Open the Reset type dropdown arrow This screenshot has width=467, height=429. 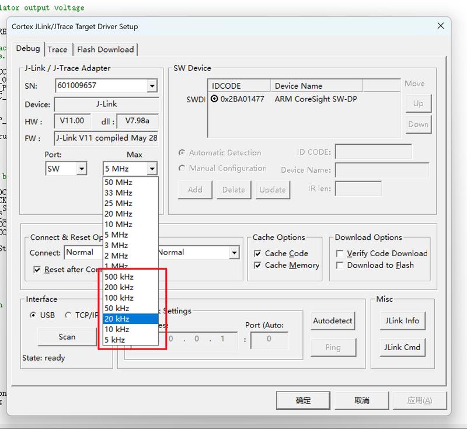click(235, 253)
